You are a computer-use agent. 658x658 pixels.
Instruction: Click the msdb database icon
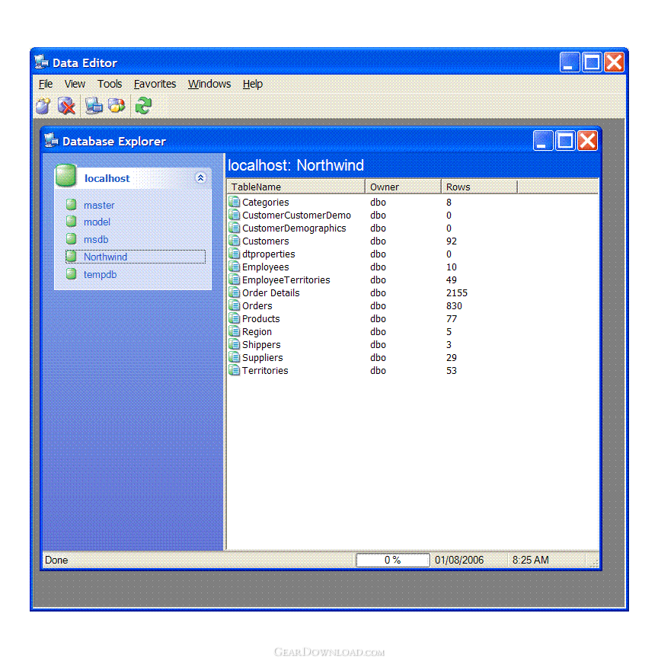coord(72,239)
